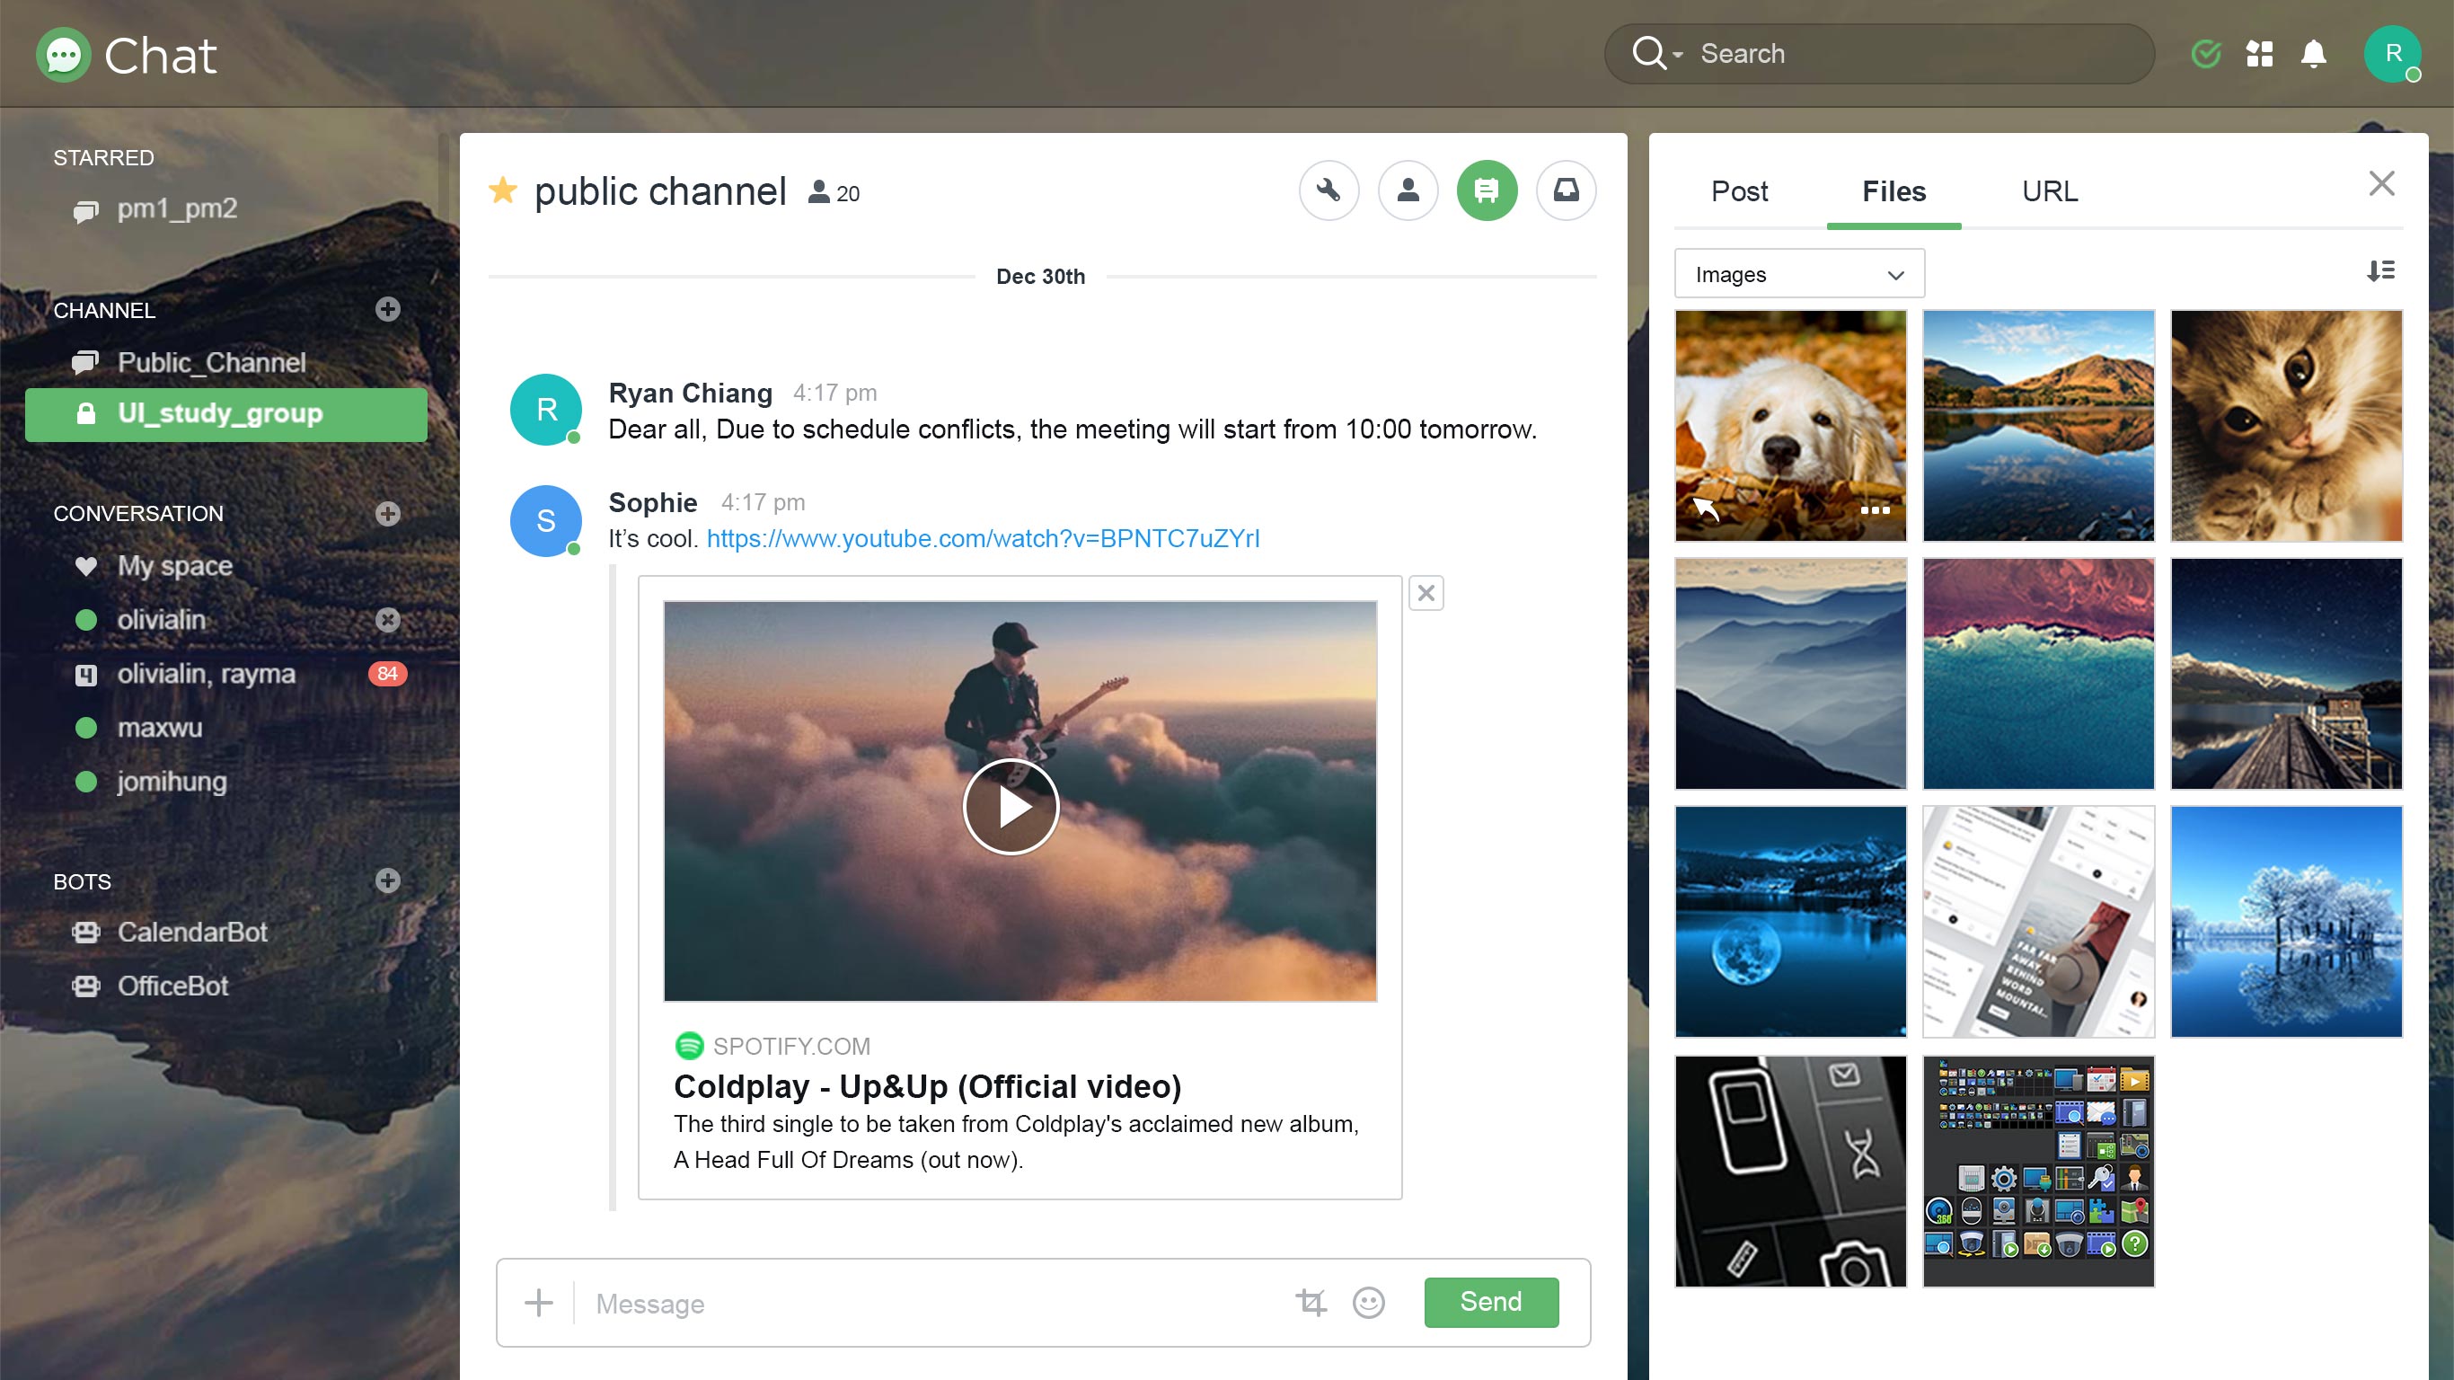This screenshot has width=2454, height=1380.
Task: Open the YouTube link in Sophie's message
Action: (982, 538)
